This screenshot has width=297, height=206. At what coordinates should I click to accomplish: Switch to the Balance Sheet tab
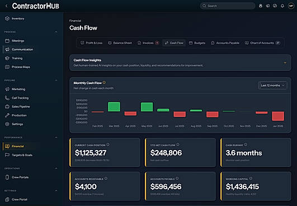120,43
